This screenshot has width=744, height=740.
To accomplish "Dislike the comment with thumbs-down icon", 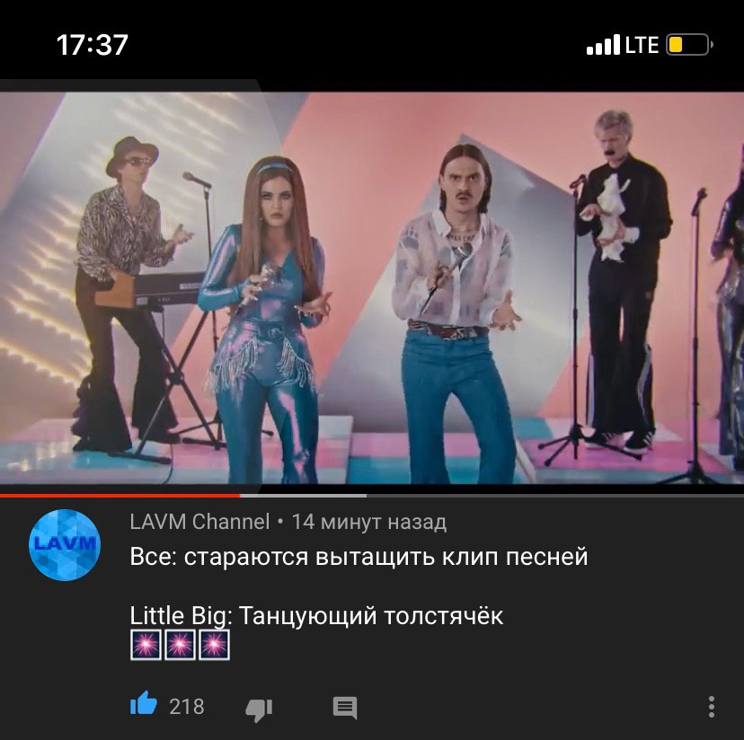I will coord(259,709).
